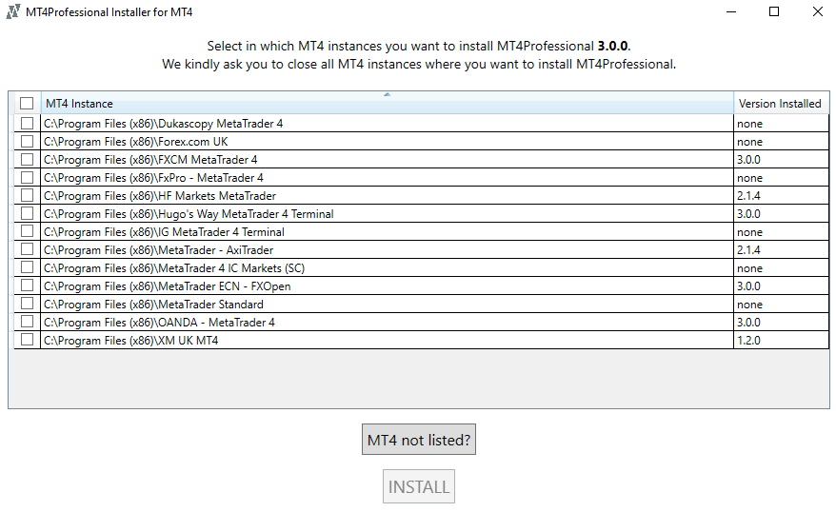The image size is (836, 512).
Task: Tick the select-all checkbox in the header
Action: pos(27,104)
